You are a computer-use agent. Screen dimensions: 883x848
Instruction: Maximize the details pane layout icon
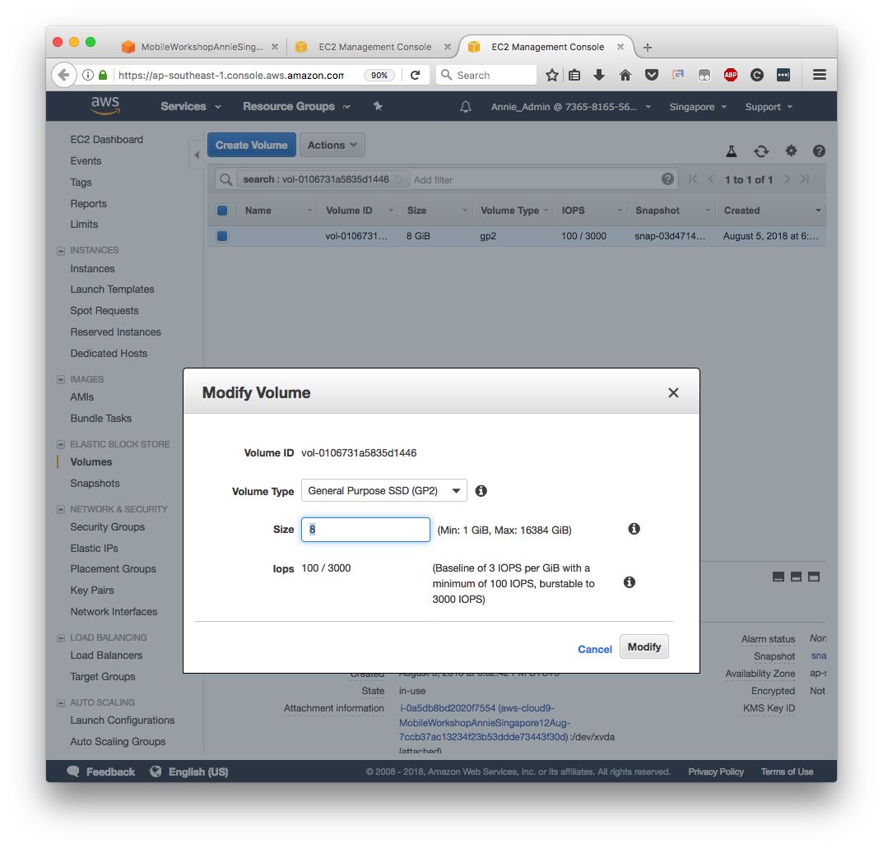coord(814,577)
